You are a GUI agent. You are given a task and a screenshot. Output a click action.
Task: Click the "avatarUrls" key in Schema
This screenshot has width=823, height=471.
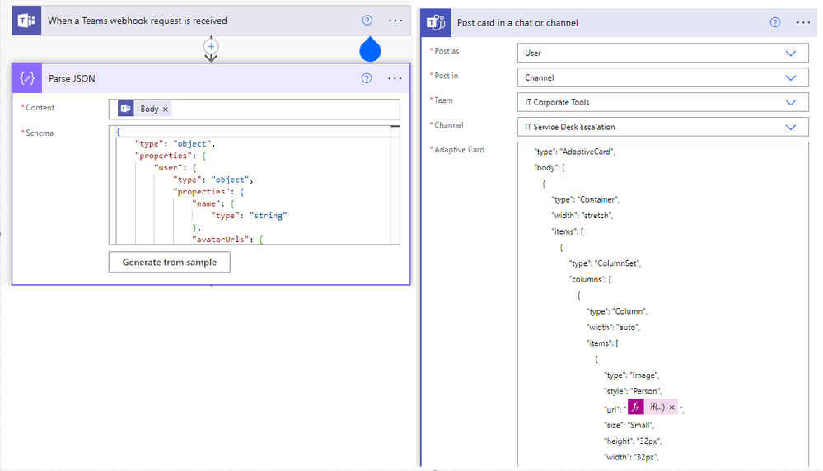coord(221,239)
